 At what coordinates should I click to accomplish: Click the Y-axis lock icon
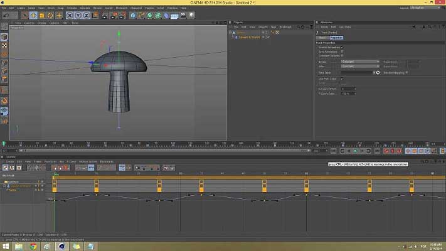(x=79, y=15)
